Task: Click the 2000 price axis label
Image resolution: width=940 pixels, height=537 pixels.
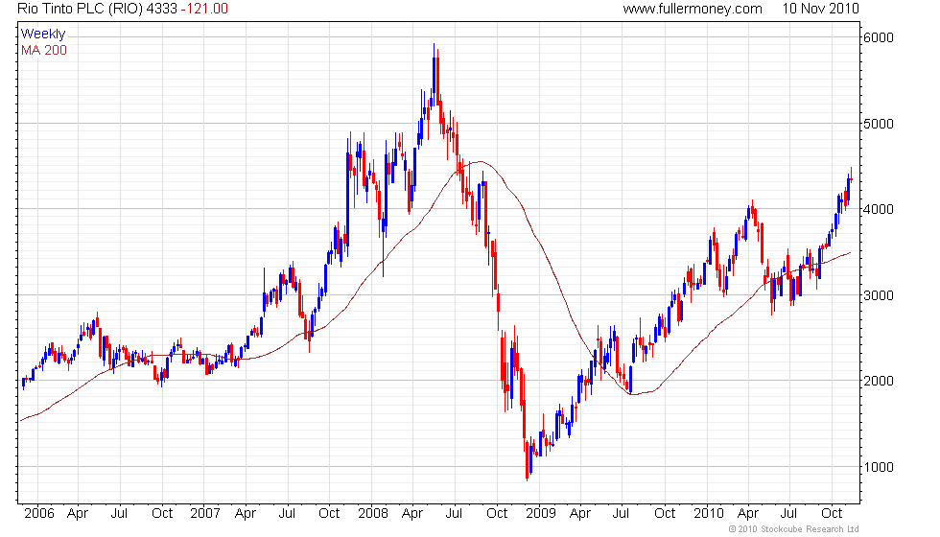Action: click(x=879, y=382)
